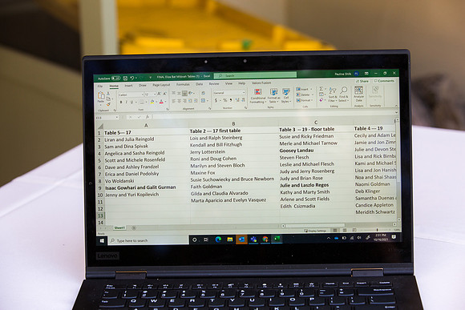This screenshot has width=465, height=310.
Task: Expand the formula bar chevron
Action: coord(396,112)
